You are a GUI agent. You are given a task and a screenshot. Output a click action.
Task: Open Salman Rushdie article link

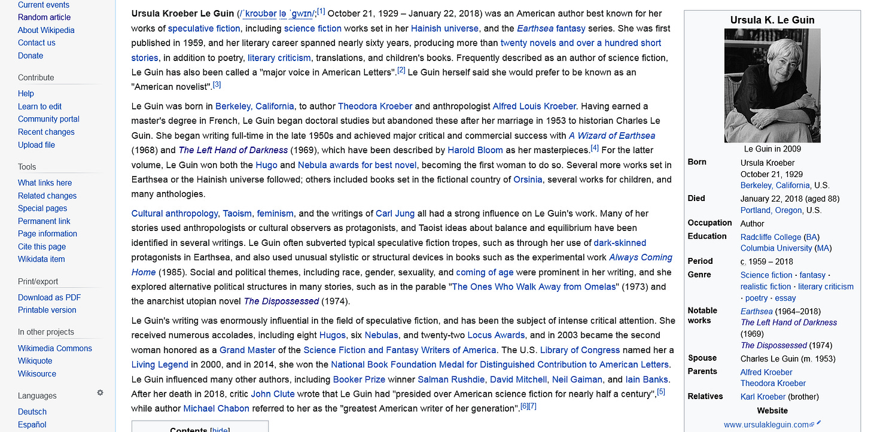[451, 379]
